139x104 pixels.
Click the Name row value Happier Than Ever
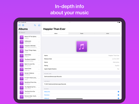click(114, 56)
